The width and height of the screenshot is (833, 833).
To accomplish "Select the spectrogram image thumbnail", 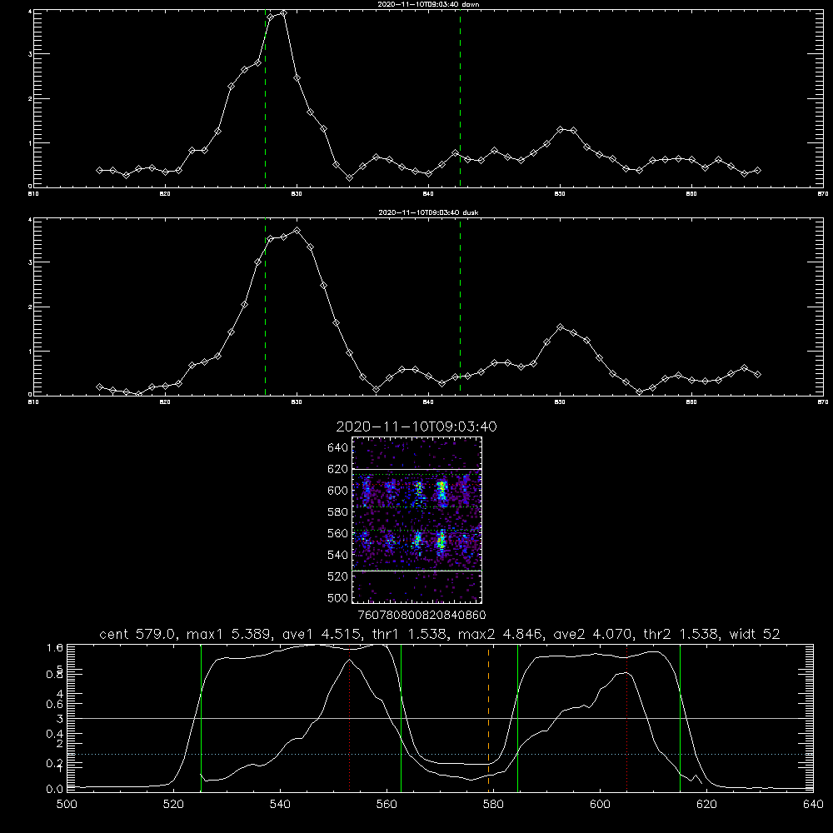I will (416, 520).
